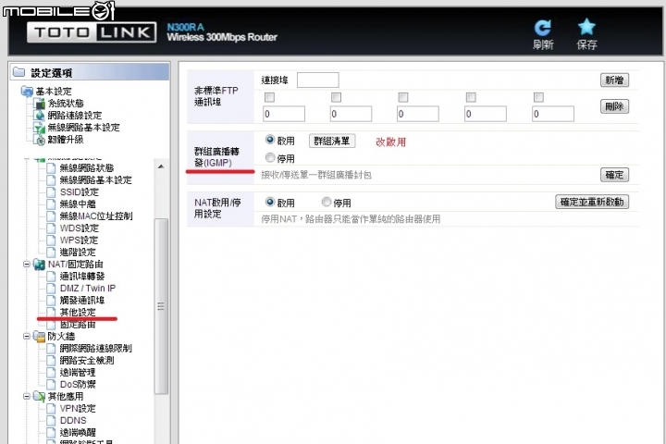Select NAT 啟用 radio button

(270, 202)
